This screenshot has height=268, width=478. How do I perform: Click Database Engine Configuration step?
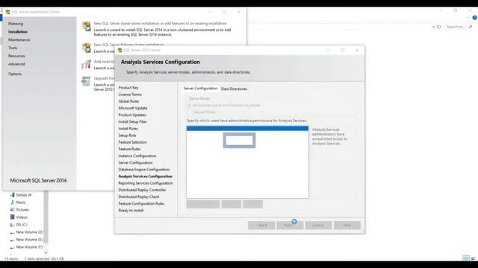point(144,170)
